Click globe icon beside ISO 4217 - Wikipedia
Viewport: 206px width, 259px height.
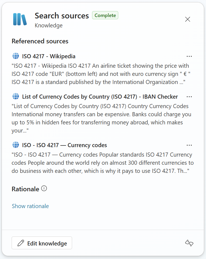[x=16, y=56]
